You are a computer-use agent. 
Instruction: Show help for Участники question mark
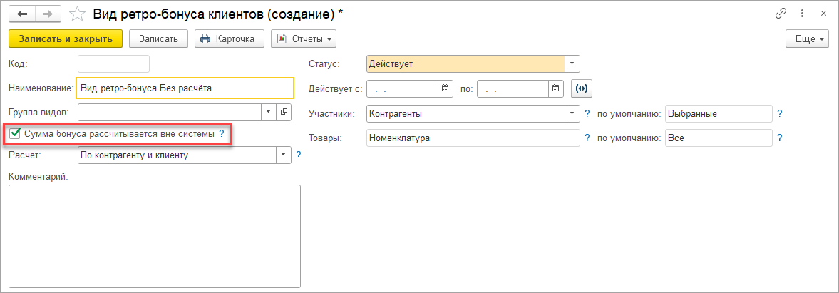pyautogui.click(x=587, y=113)
